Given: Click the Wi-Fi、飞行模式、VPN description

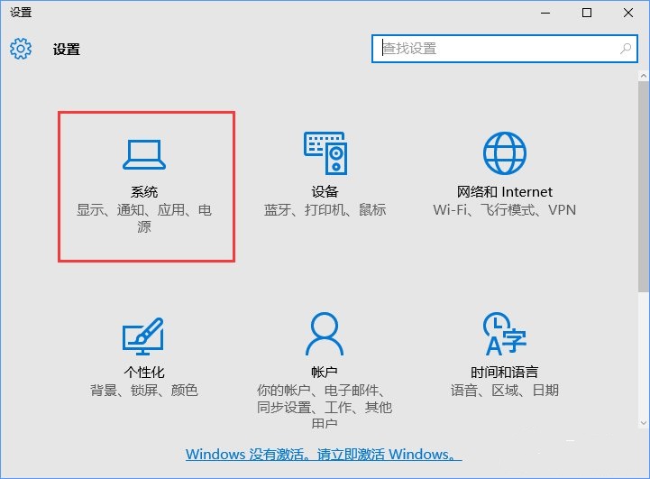Looking at the screenshot, I should point(505,210).
